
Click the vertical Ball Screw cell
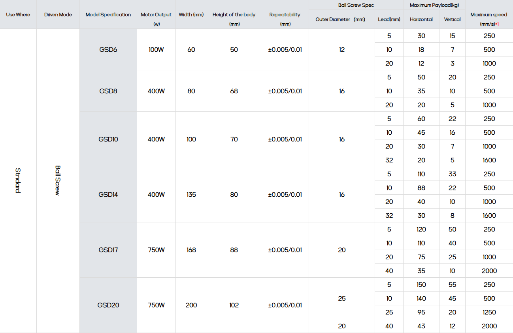coord(58,181)
